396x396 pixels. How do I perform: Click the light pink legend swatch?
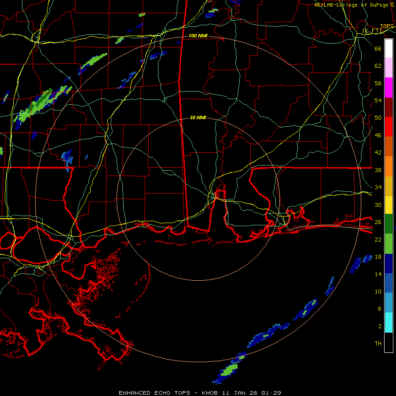[x=389, y=68]
